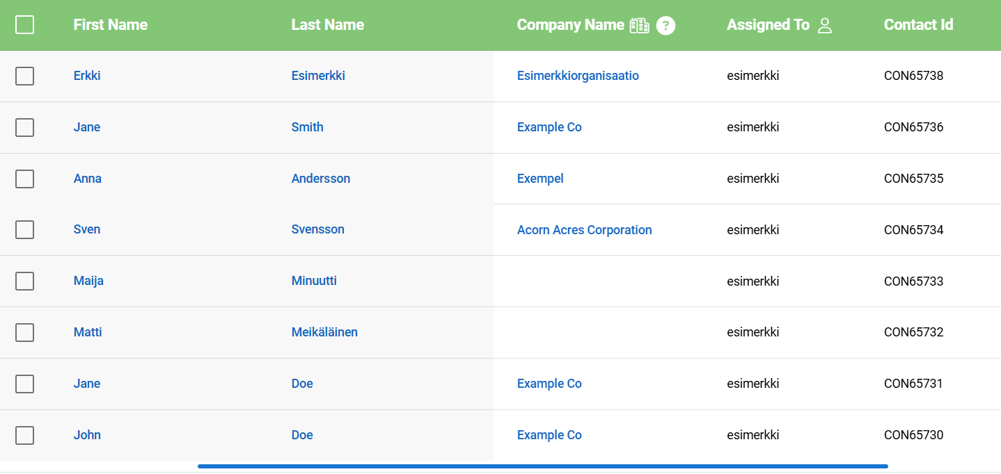Click the Example Co link on Jane Doe's row

click(x=549, y=383)
